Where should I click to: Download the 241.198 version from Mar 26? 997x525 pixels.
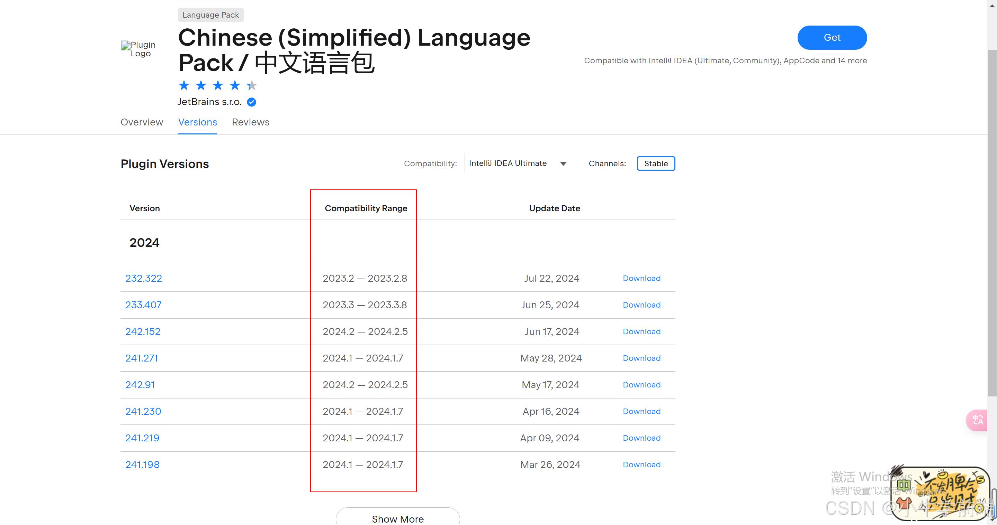point(641,465)
